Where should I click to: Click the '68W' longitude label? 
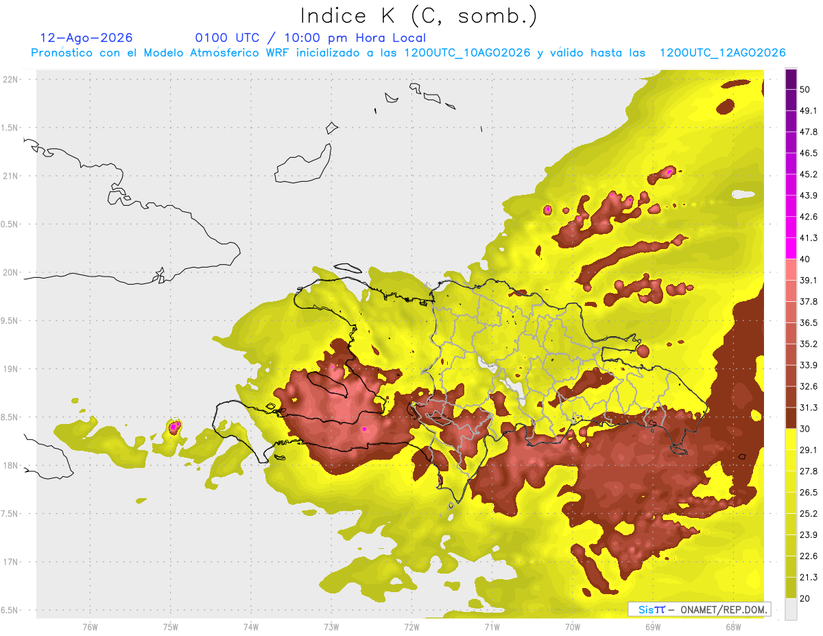(x=733, y=626)
